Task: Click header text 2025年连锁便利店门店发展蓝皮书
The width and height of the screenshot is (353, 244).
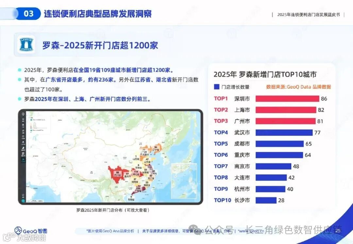Action: 309,15
